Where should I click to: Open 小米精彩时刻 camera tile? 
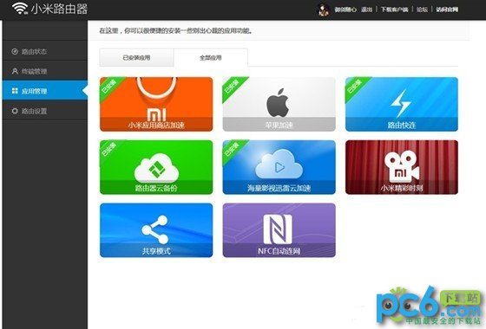(402, 167)
